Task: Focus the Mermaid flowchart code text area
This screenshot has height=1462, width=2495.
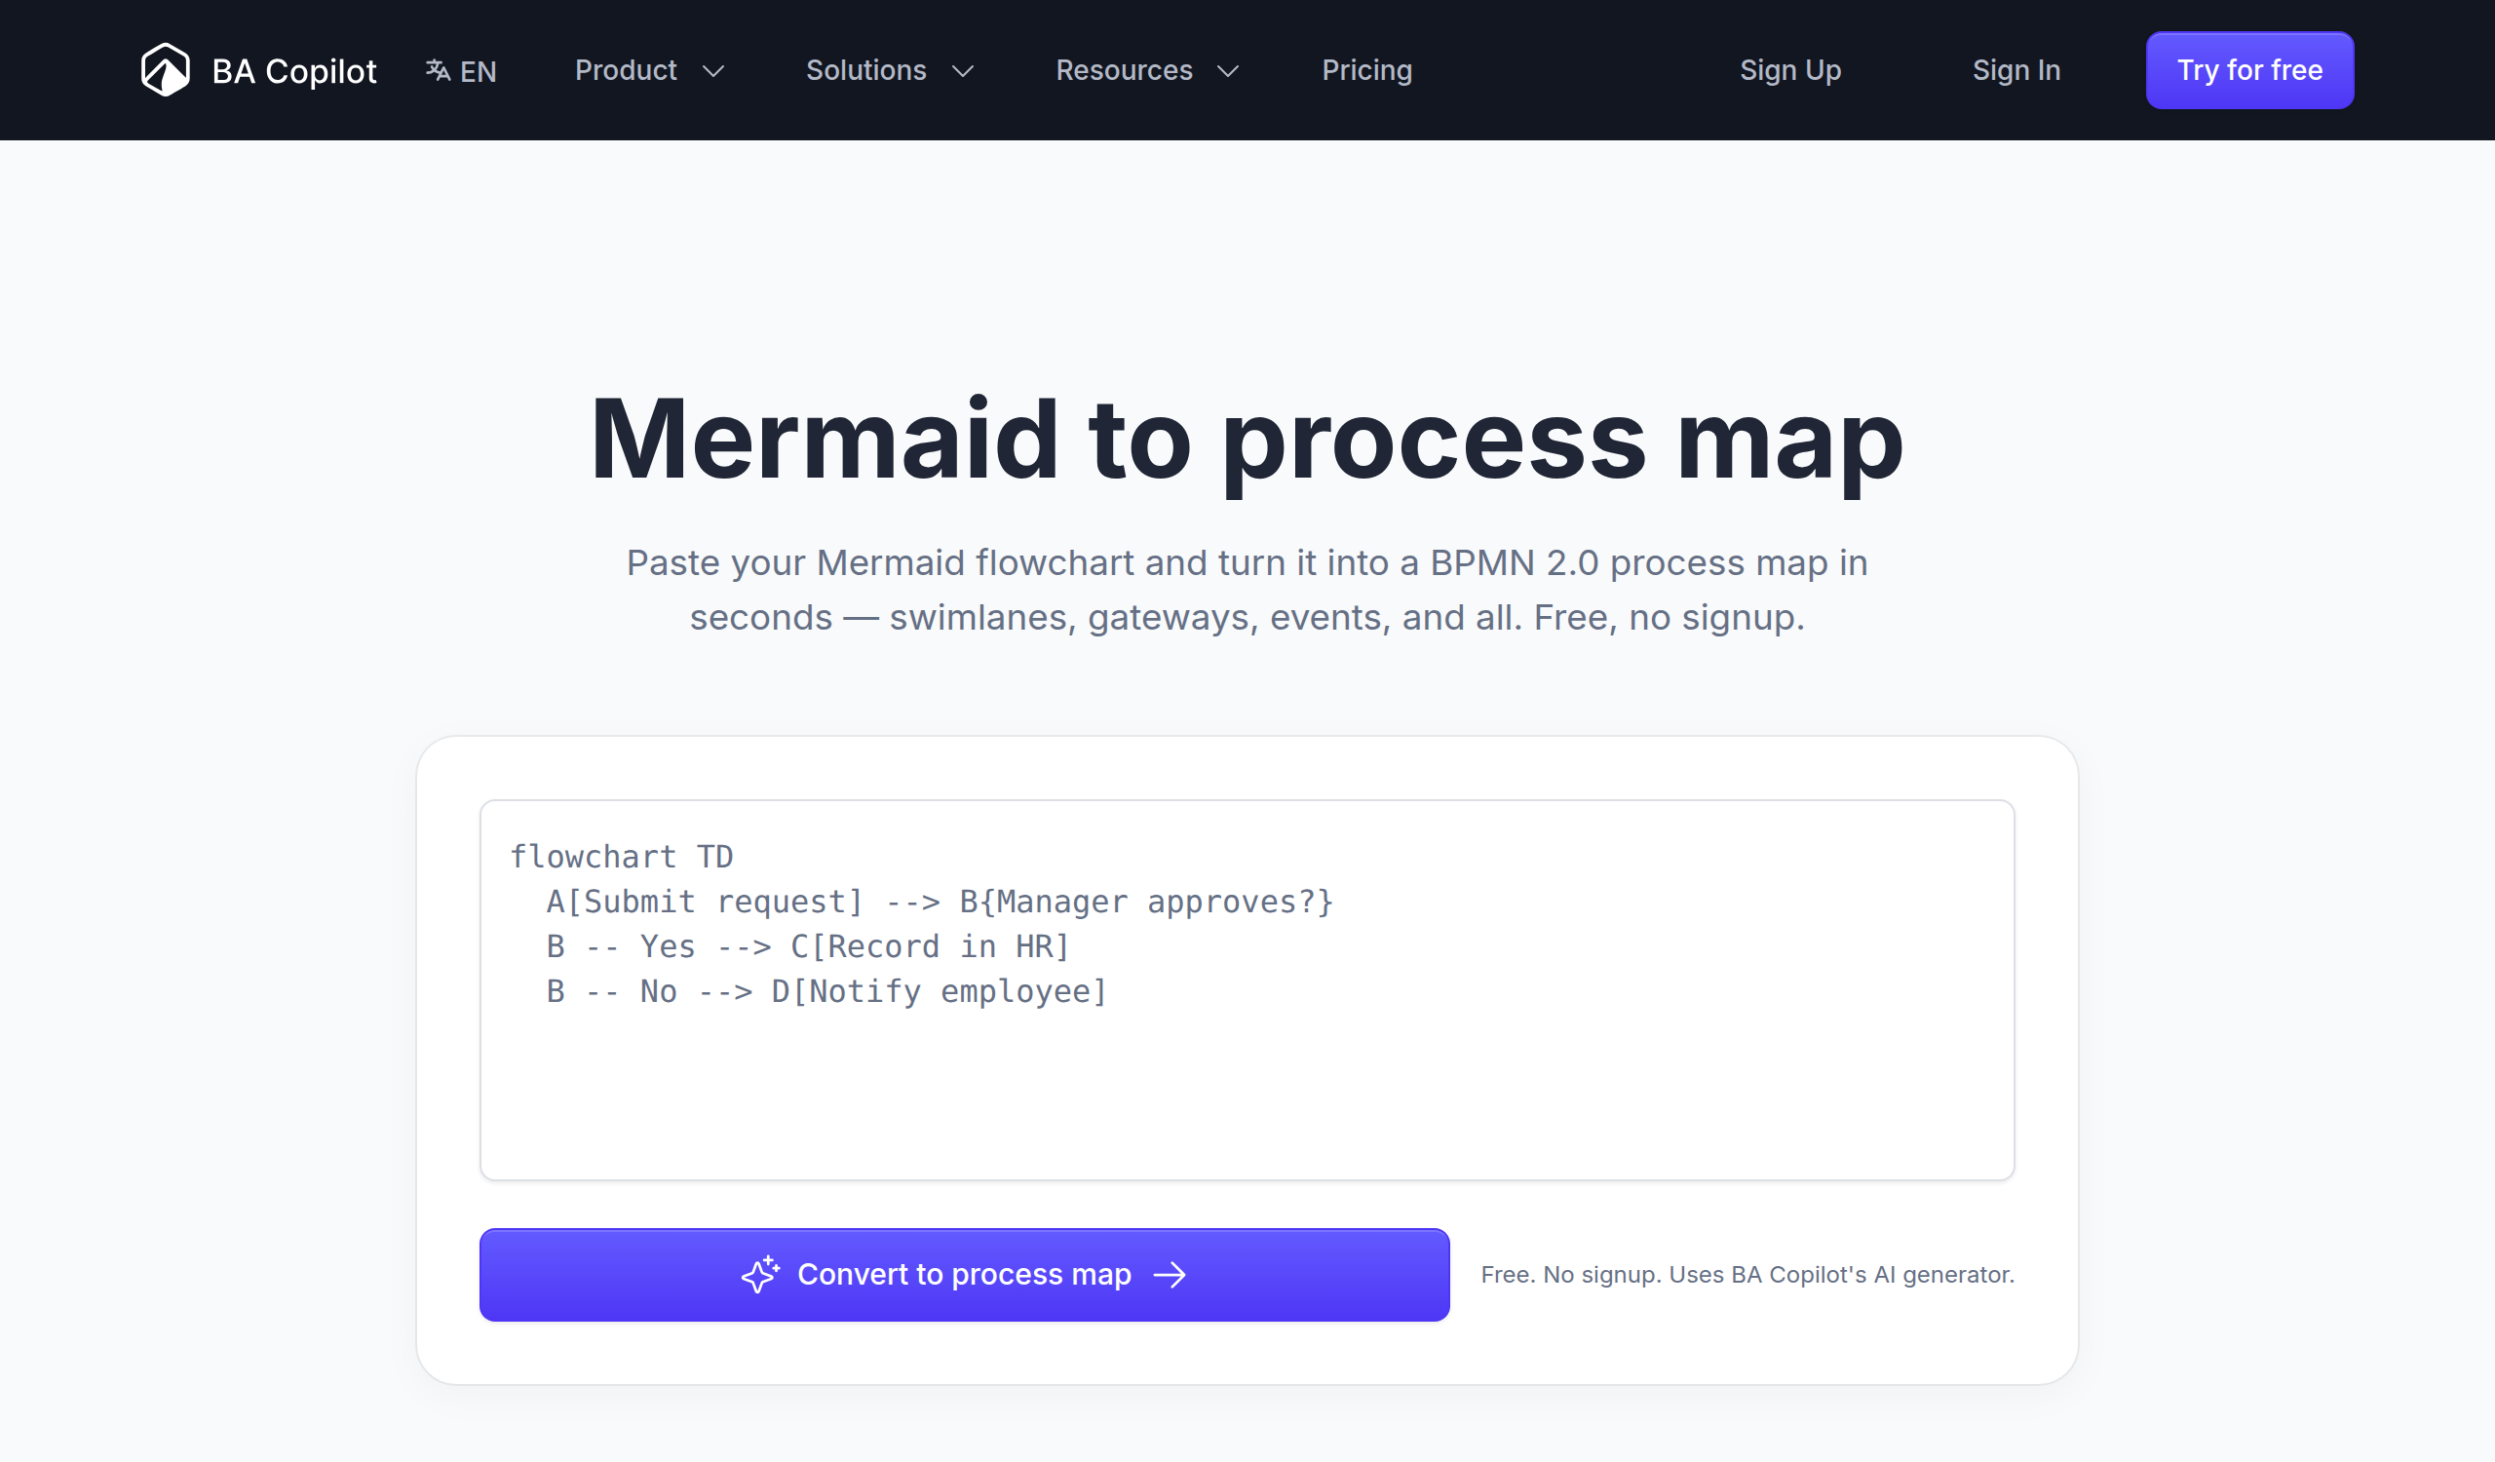Action: coord(1247,990)
